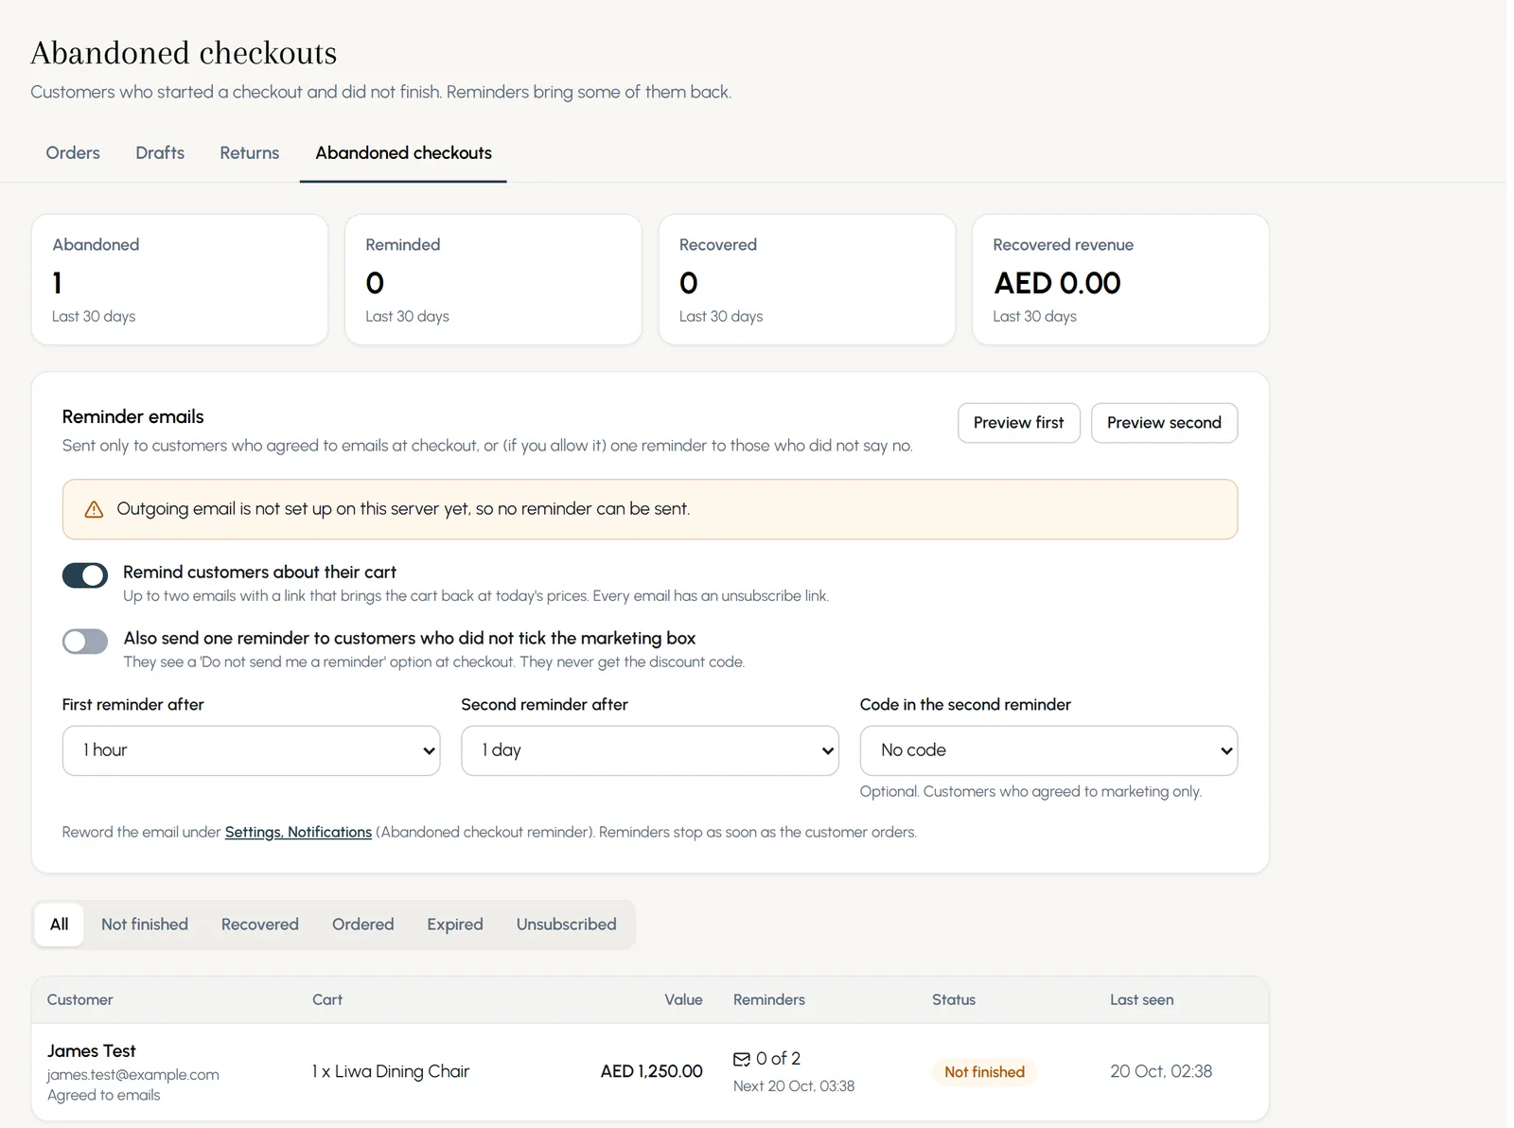Filter list by Recovered
The image size is (1514, 1128).
coord(260,925)
